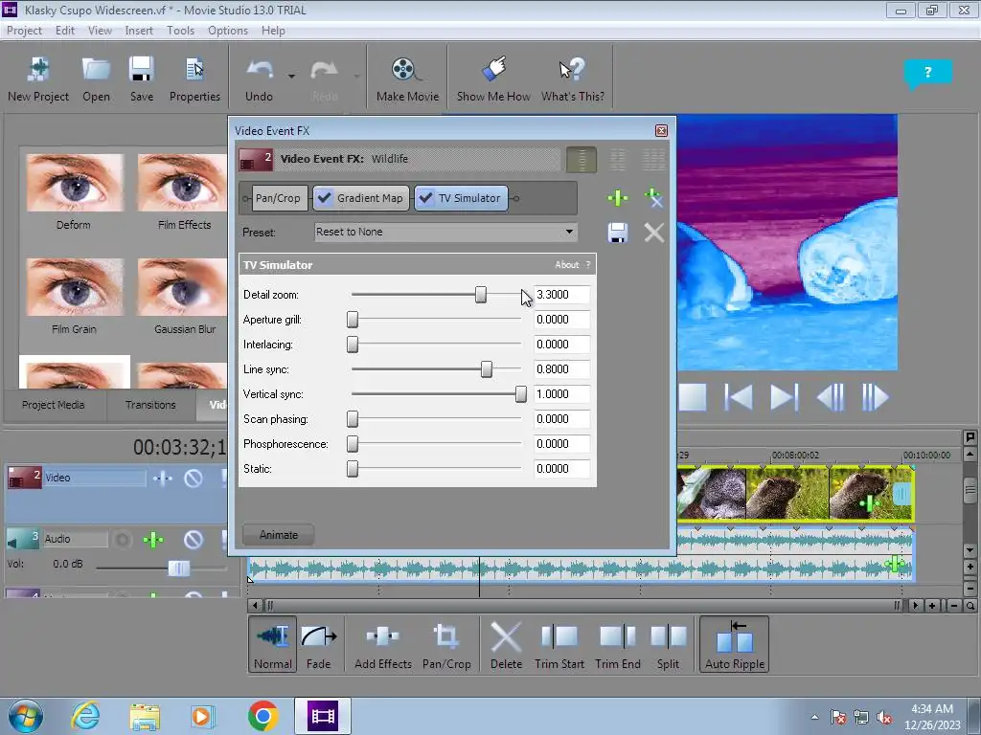
Task: Click the Vertical sync slider handle
Action: [x=520, y=394]
